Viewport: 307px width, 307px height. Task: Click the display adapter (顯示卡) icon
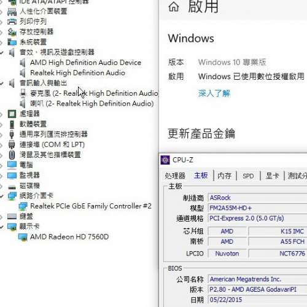[x=12, y=227]
